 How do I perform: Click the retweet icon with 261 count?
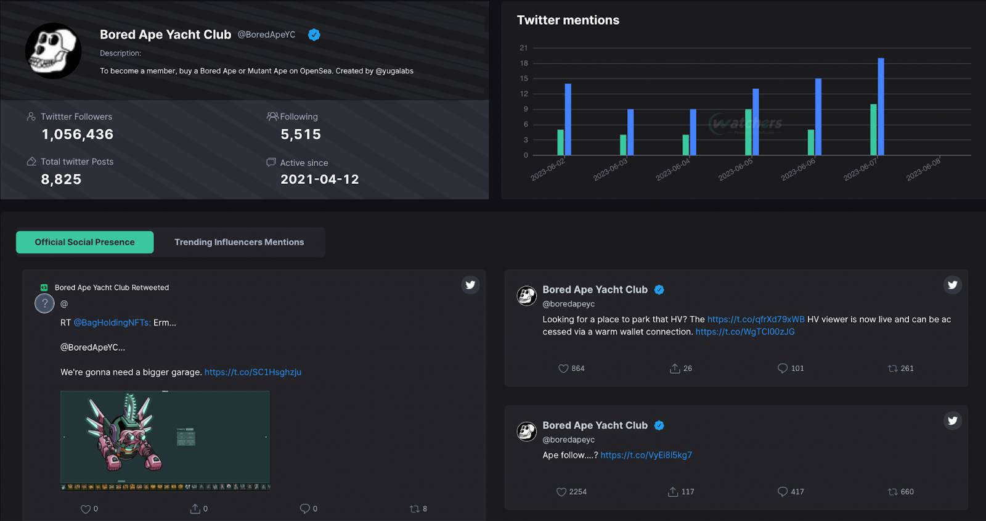(x=892, y=368)
